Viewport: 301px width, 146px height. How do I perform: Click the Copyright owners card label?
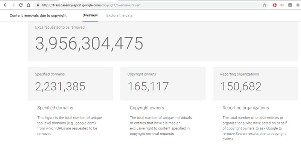(x=142, y=74)
